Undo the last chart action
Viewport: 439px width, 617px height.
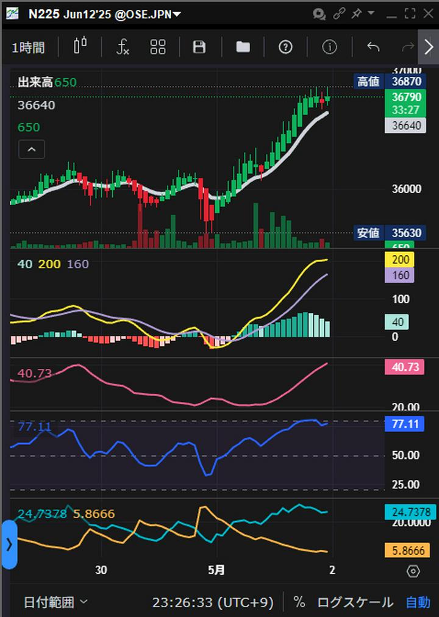point(373,47)
